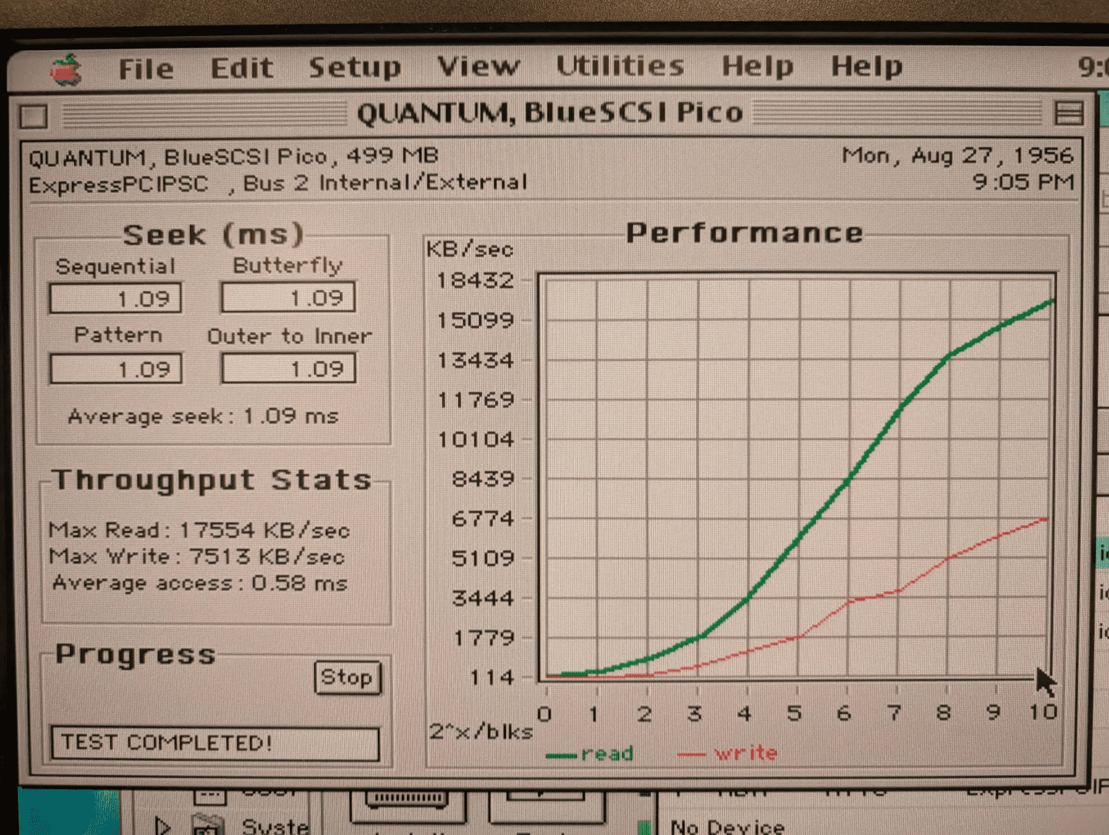Click the TEST COMPLETED! status field
The height and width of the screenshot is (835, 1109).
point(215,743)
